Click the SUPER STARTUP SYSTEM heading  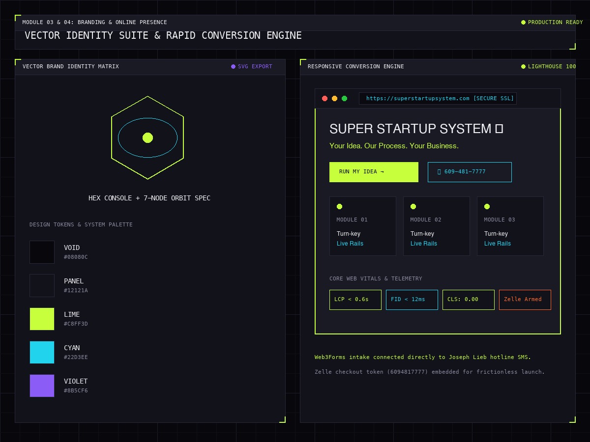click(416, 129)
